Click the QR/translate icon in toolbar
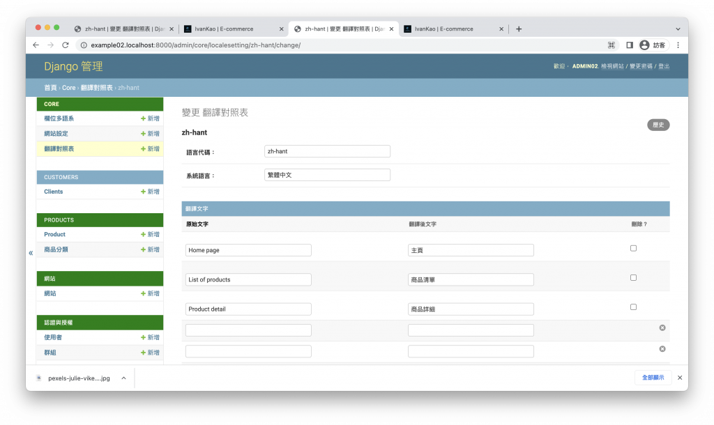 click(x=611, y=45)
